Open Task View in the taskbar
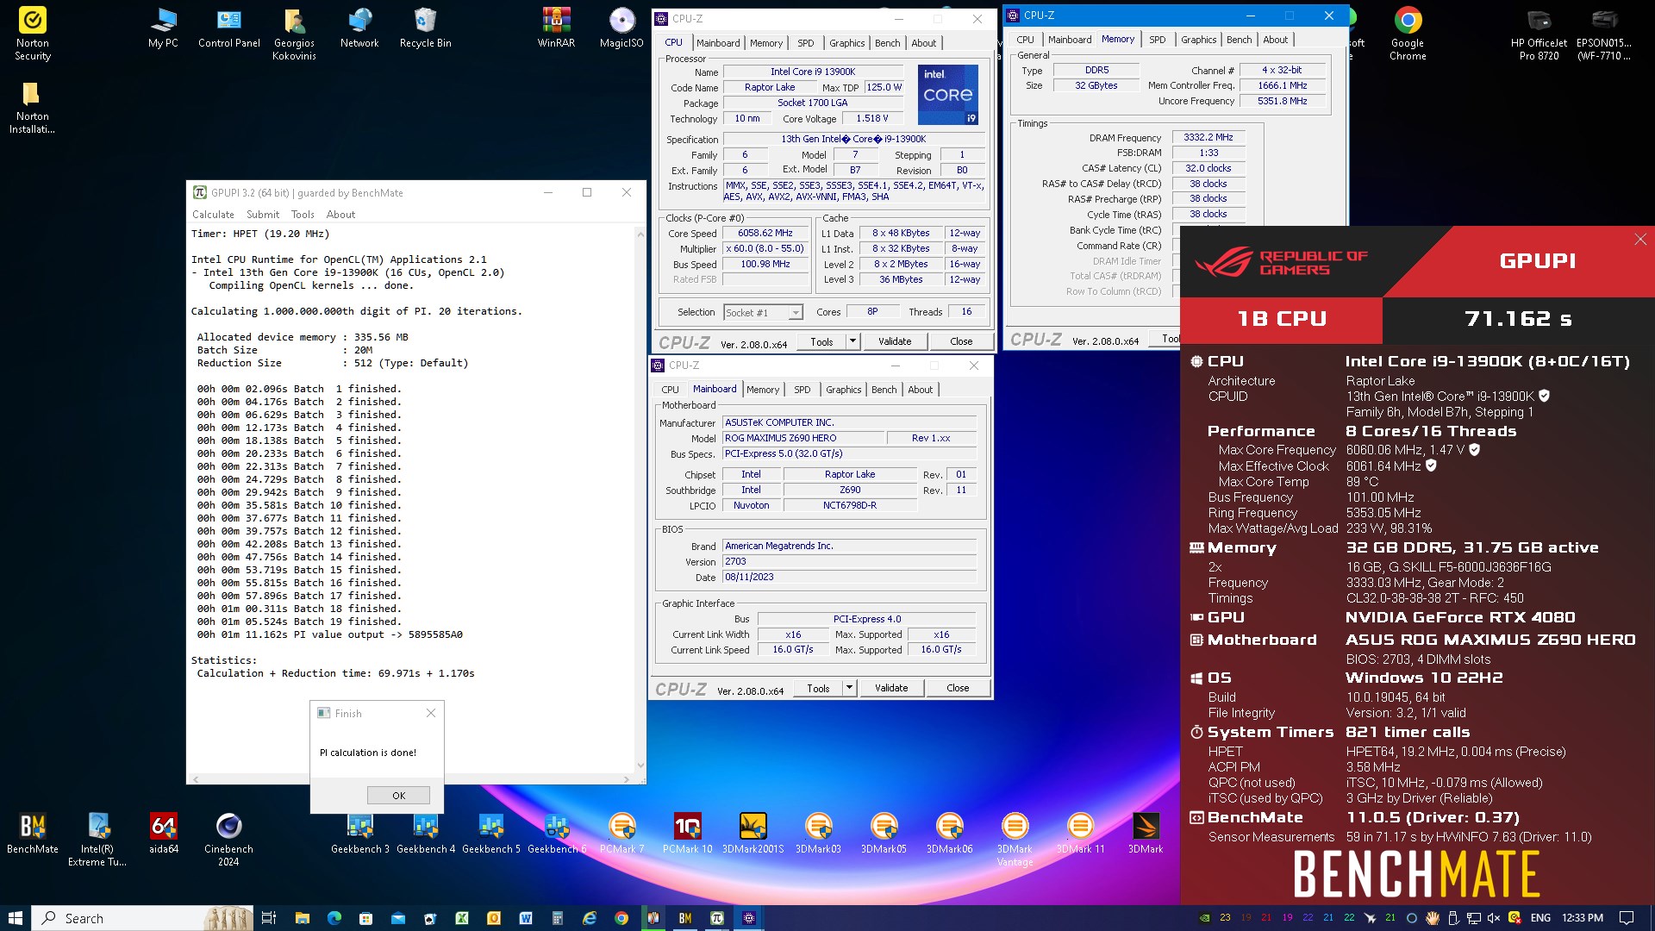1655x931 pixels. (269, 918)
